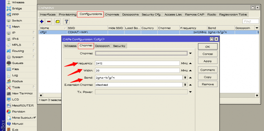Switch to the Provisioning tab
Screen dimensions: 264x131
coord(68,15)
